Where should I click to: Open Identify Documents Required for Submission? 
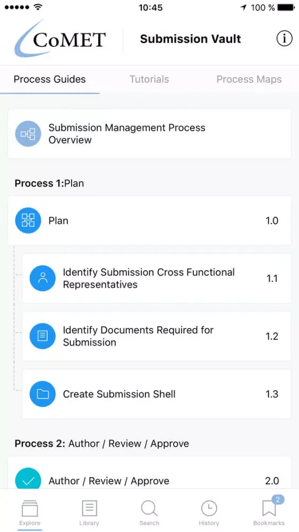point(157,336)
